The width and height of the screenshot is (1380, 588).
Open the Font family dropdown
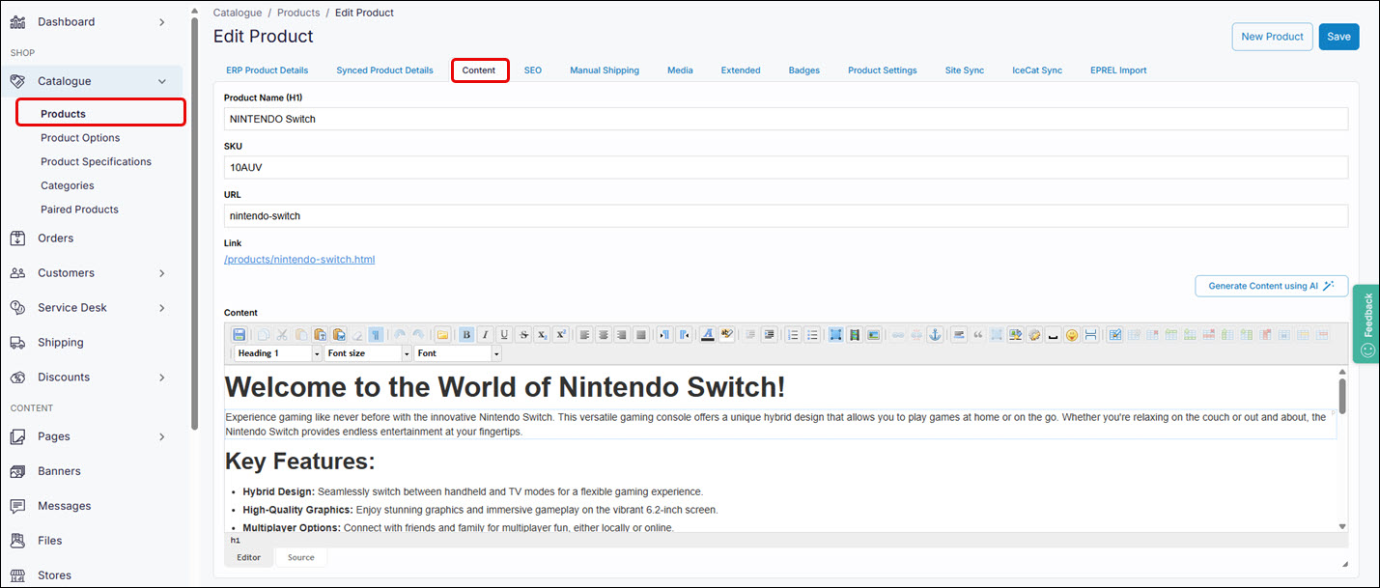click(x=457, y=353)
